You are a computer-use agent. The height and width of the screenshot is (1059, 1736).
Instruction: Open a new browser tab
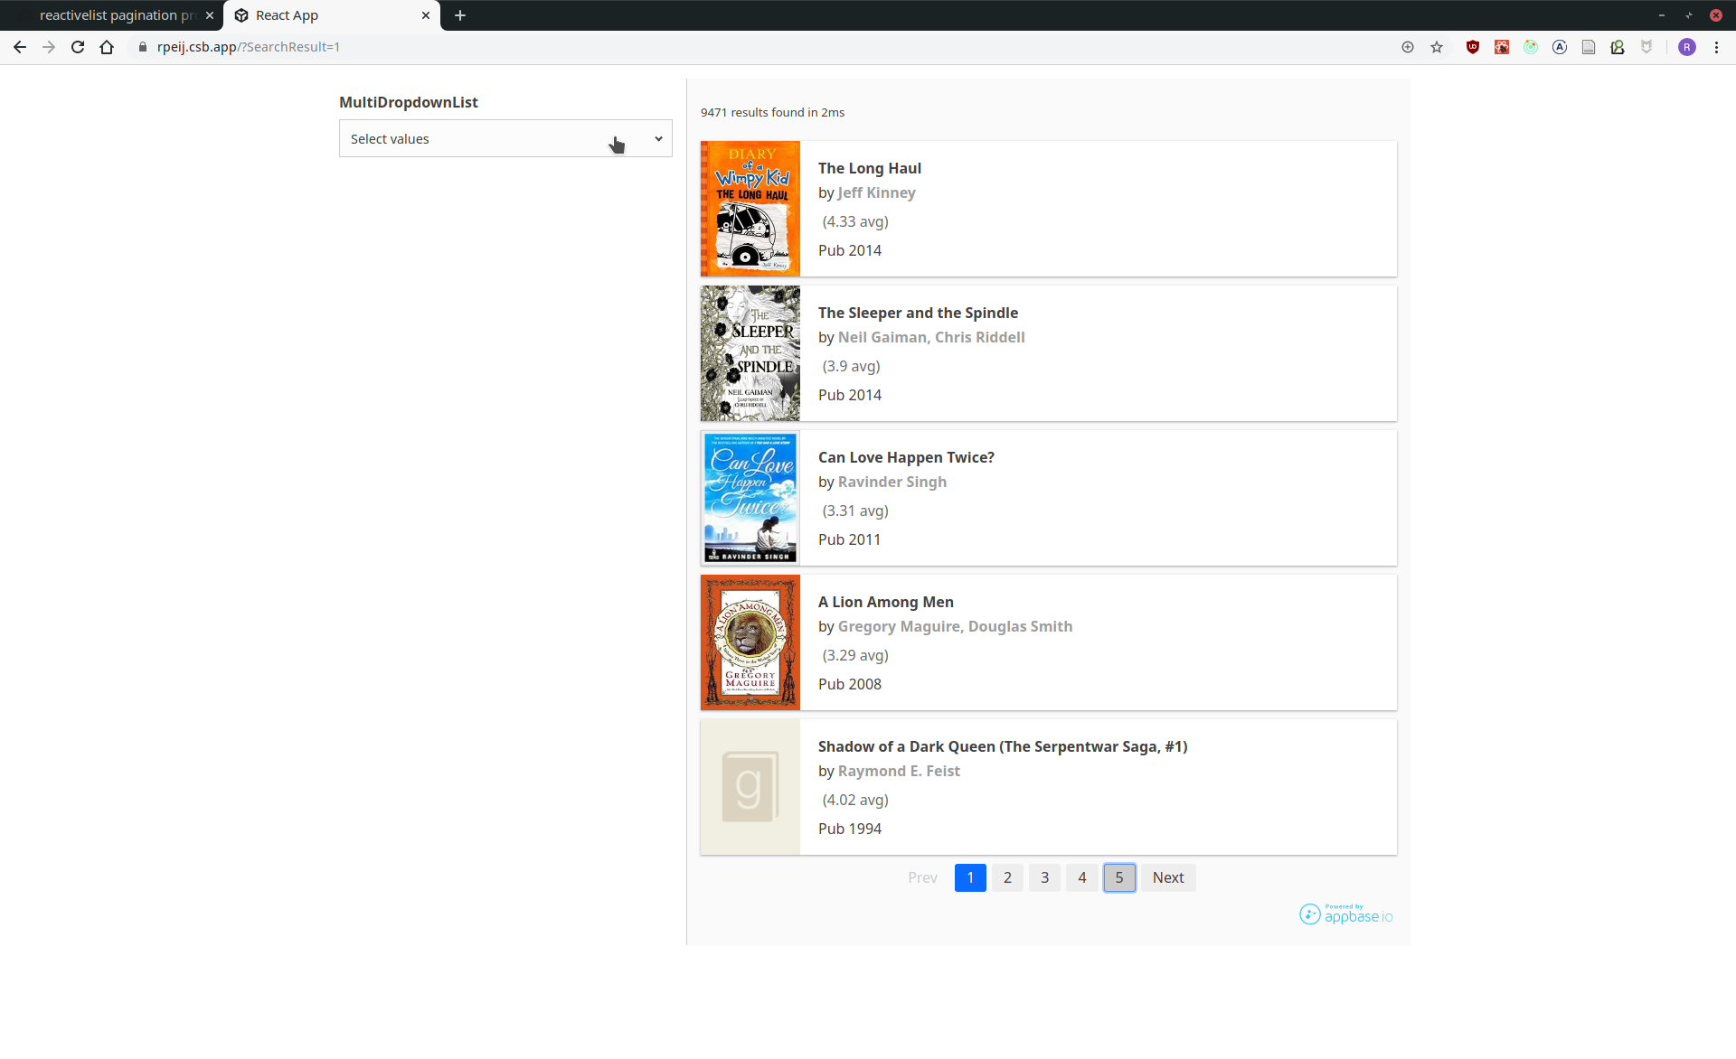pyautogui.click(x=460, y=15)
